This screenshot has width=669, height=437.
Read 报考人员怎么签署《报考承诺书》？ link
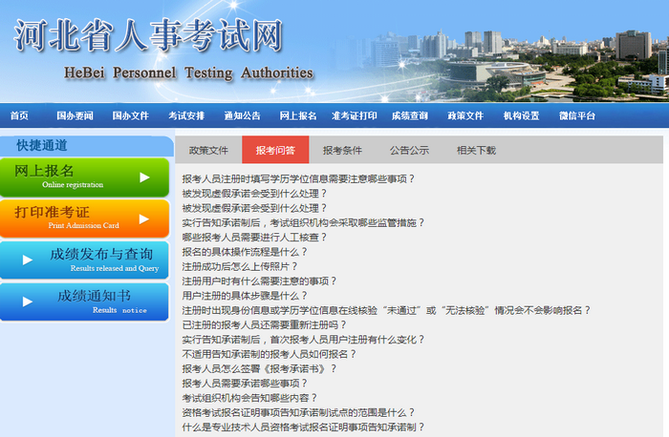click(x=259, y=368)
